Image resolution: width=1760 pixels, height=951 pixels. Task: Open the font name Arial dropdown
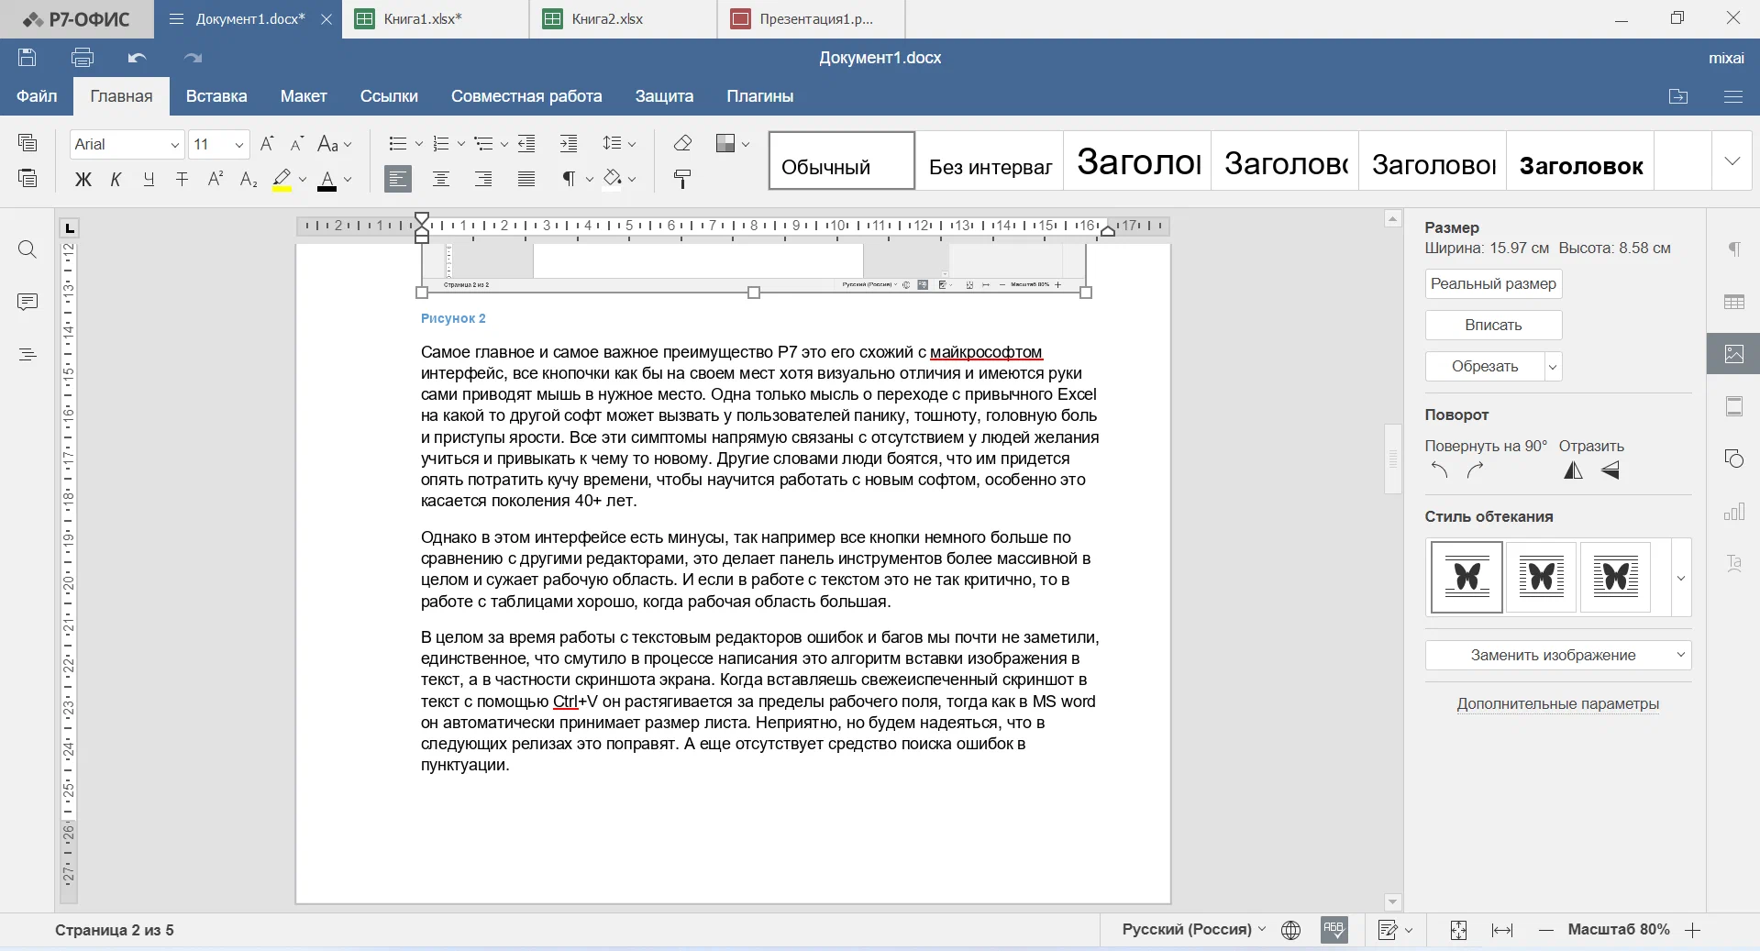[127, 144]
